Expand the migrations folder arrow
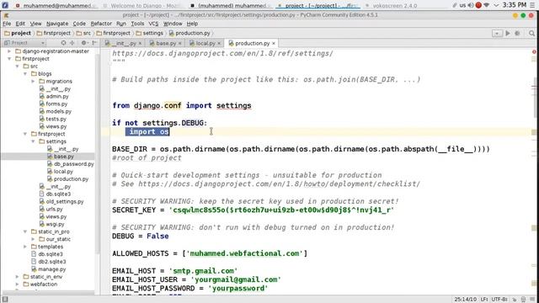The height and width of the screenshot is (303, 539). pos(34,82)
